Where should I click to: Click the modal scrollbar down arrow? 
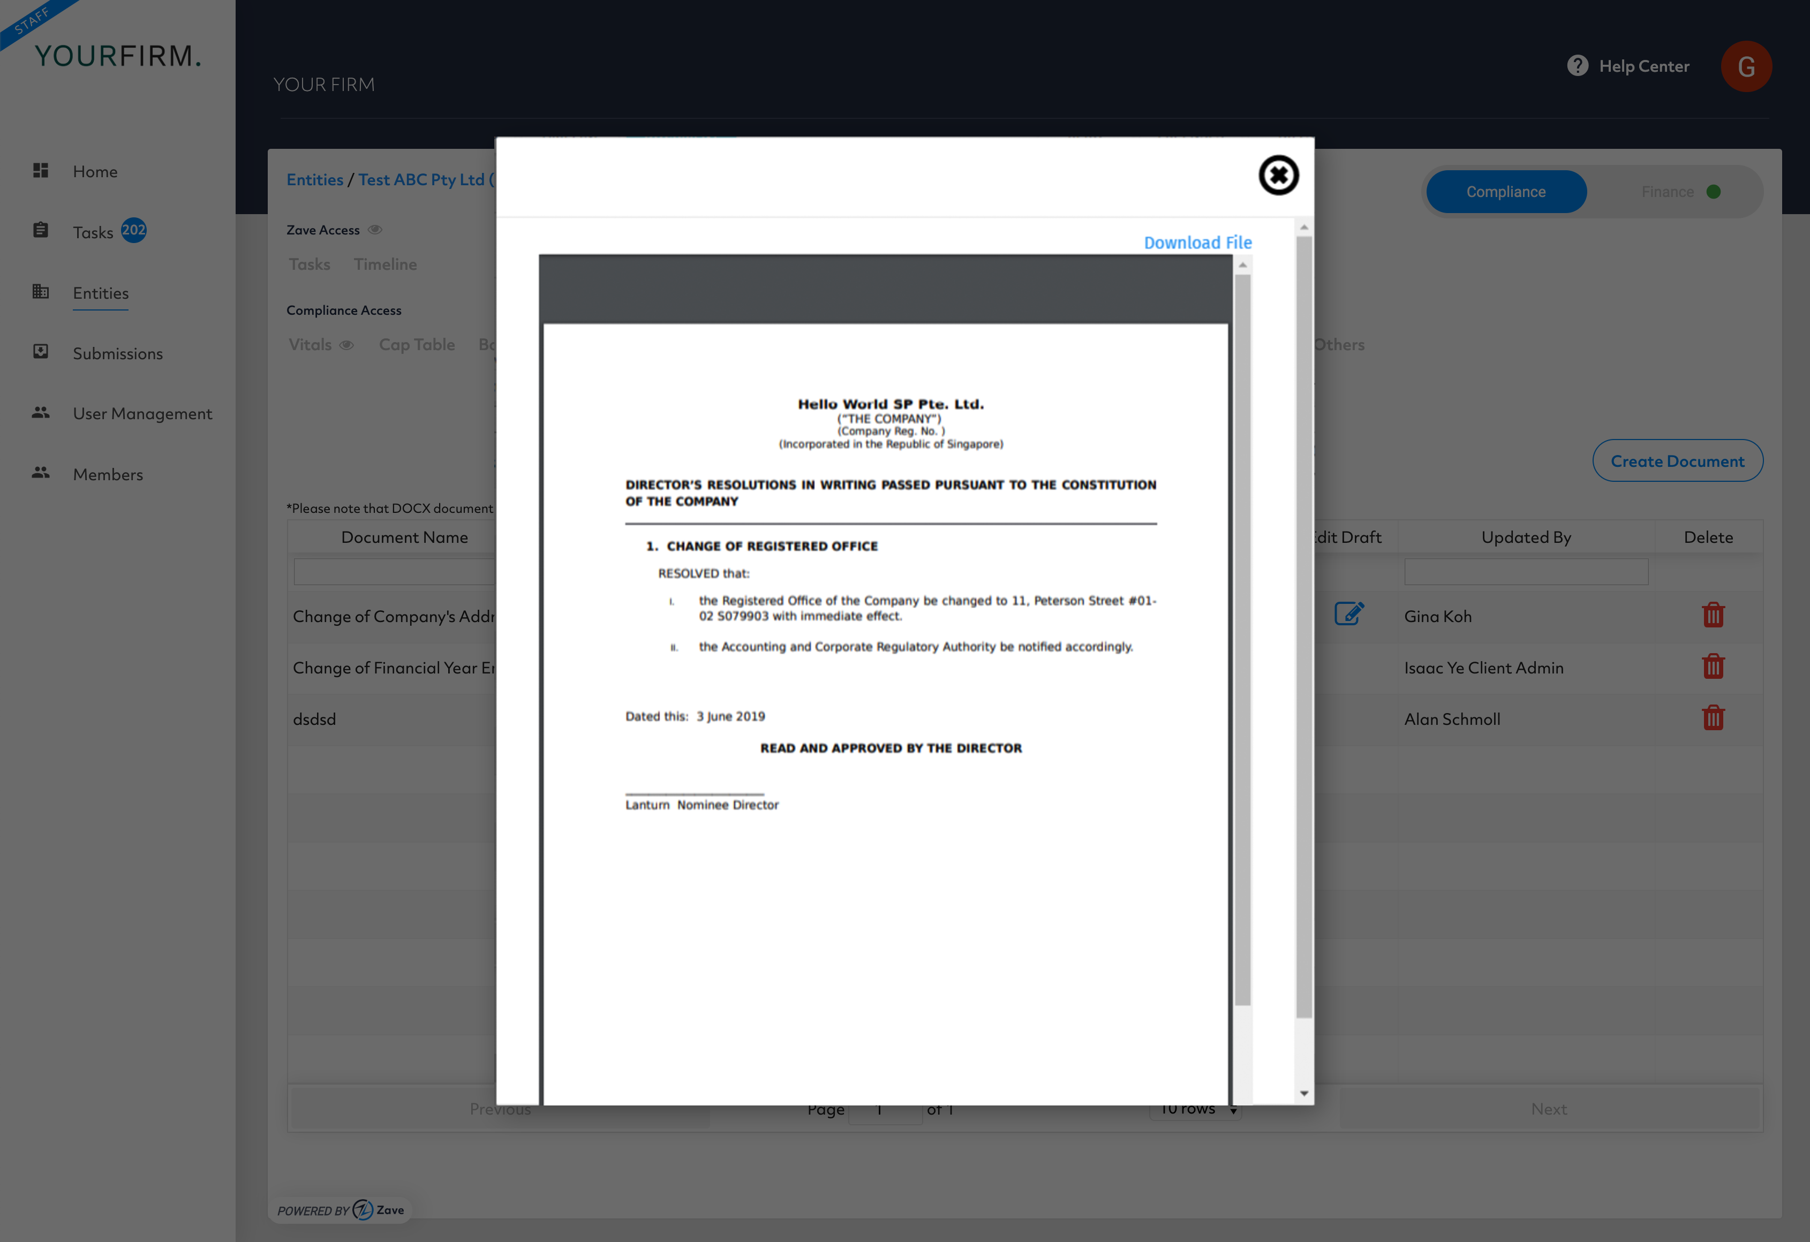1304,1093
